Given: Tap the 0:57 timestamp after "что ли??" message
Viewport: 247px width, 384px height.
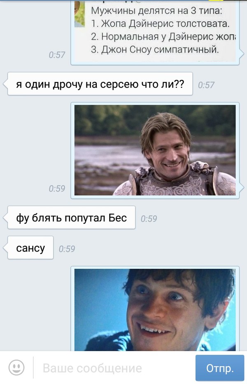Looking at the screenshot, I should tap(206, 85).
